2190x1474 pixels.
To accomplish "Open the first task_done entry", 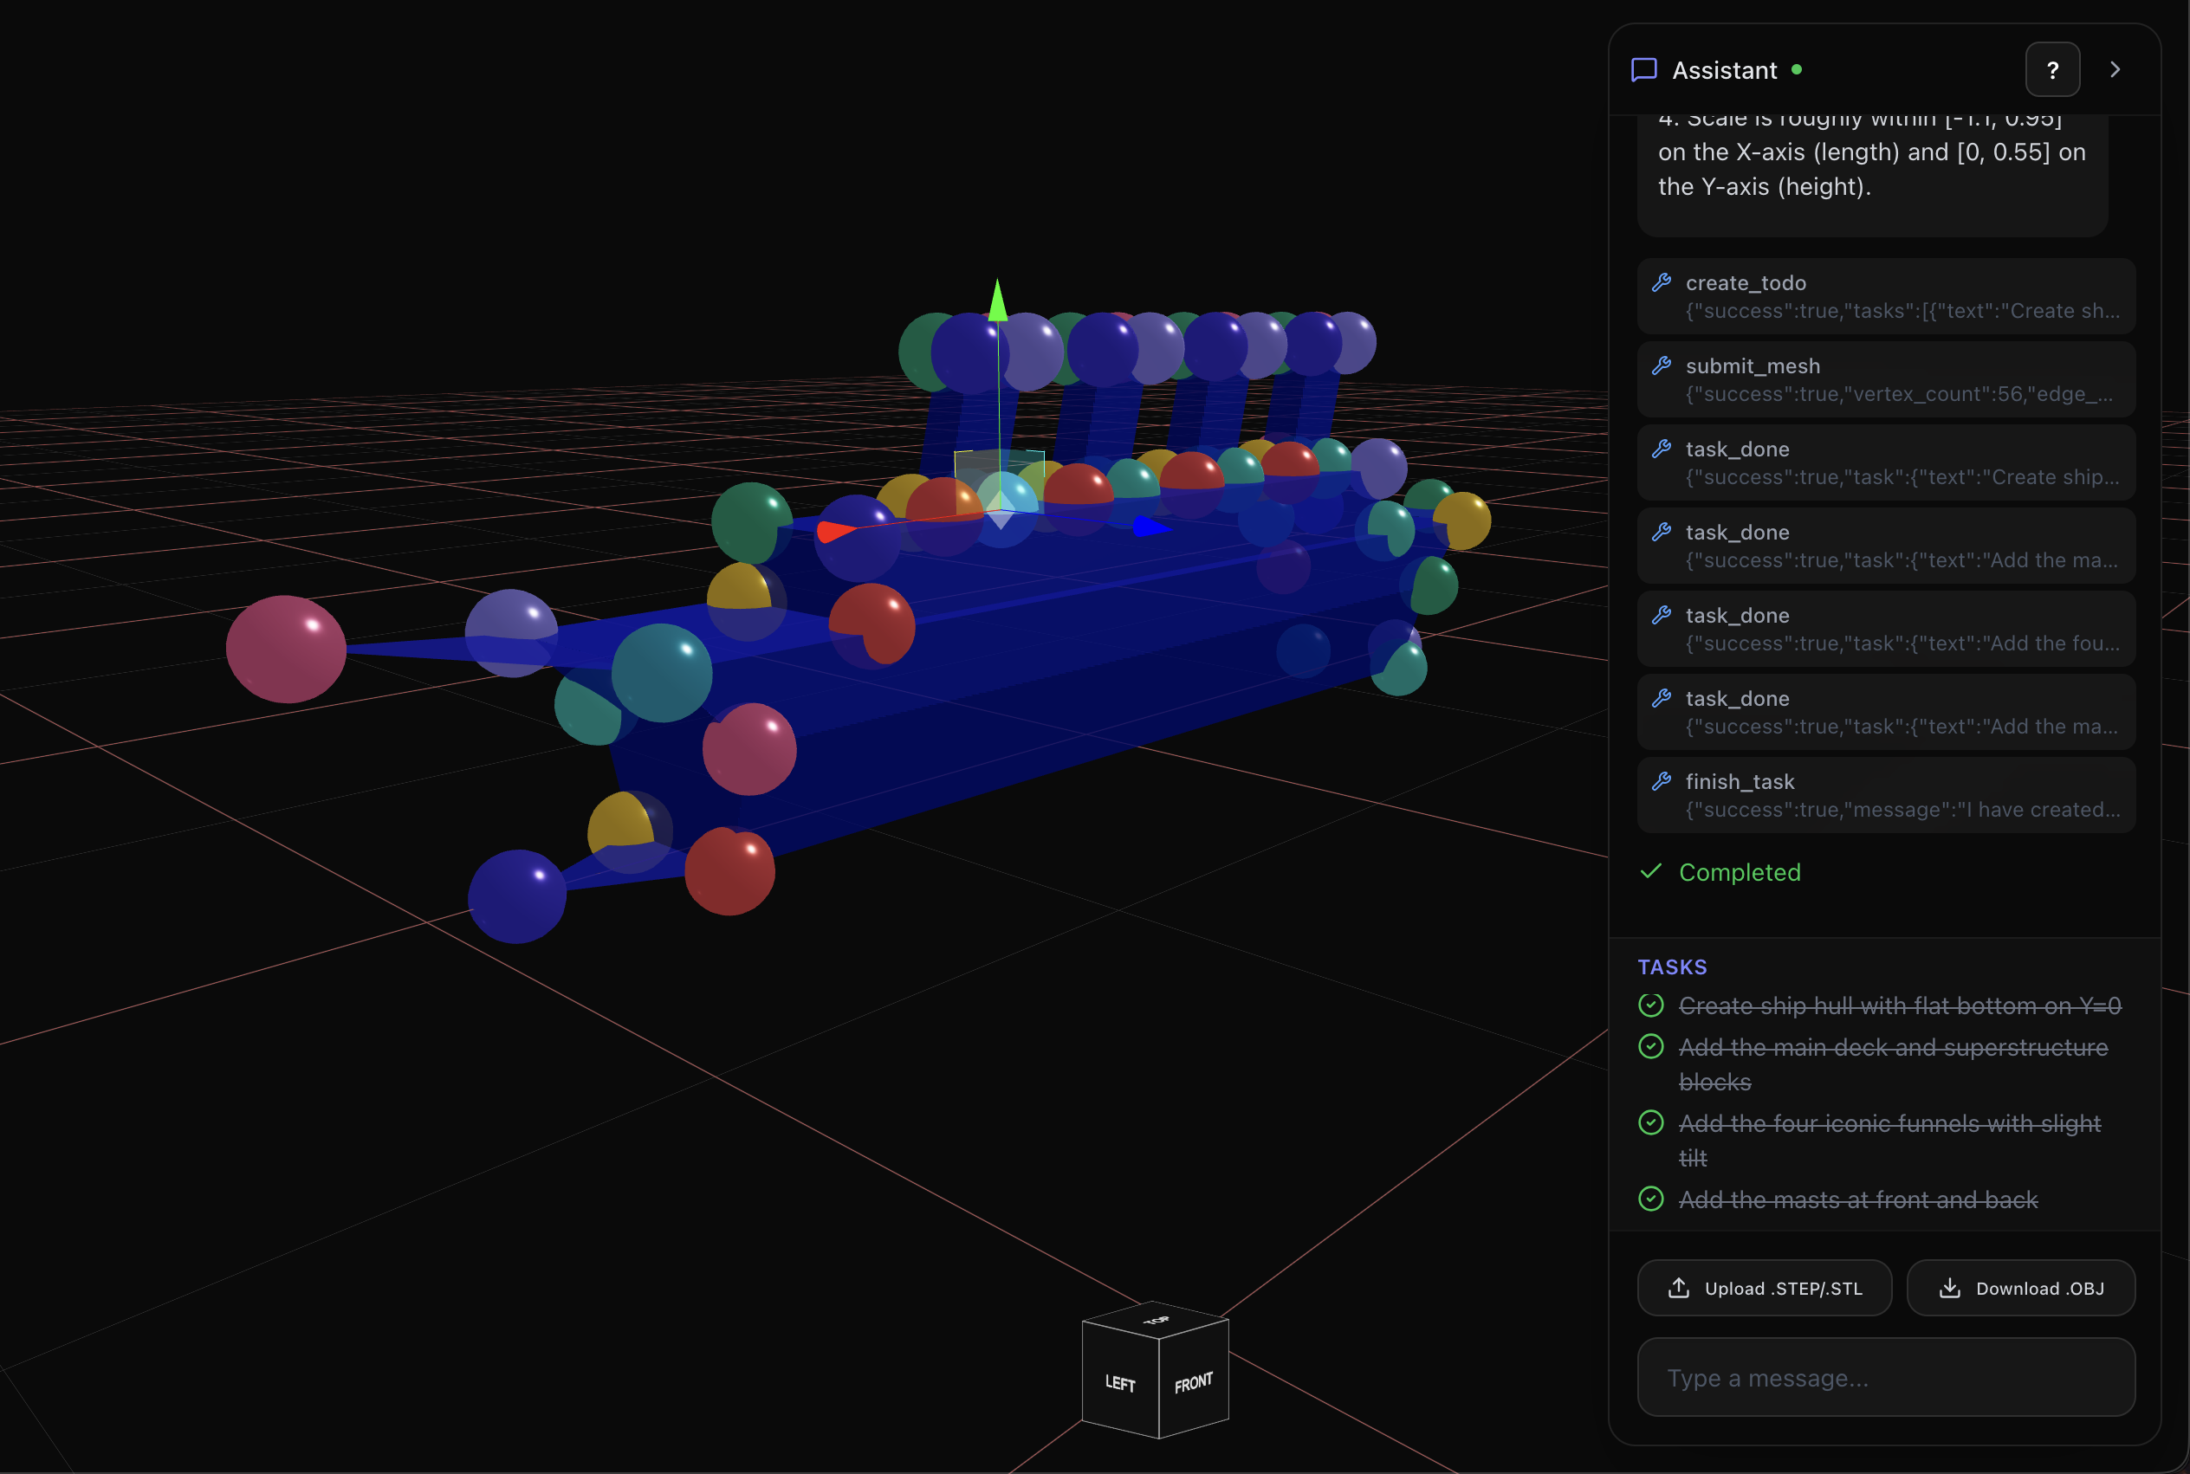I will click(1885, 462).
